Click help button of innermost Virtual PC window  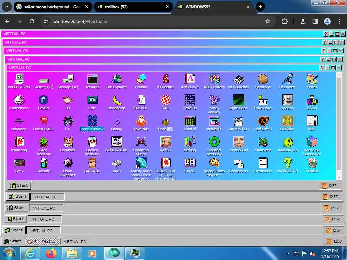pyautogui.click(x=322, y=68)
